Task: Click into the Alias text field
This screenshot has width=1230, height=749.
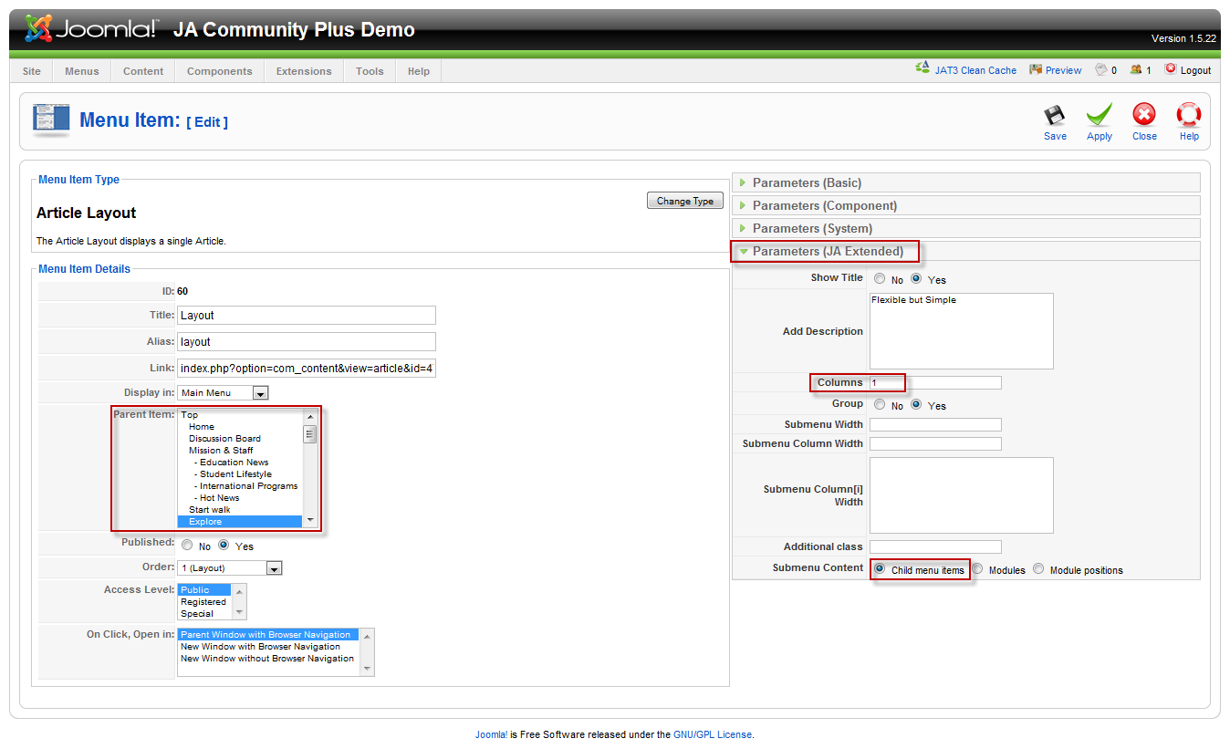Action: pos(306,342)
